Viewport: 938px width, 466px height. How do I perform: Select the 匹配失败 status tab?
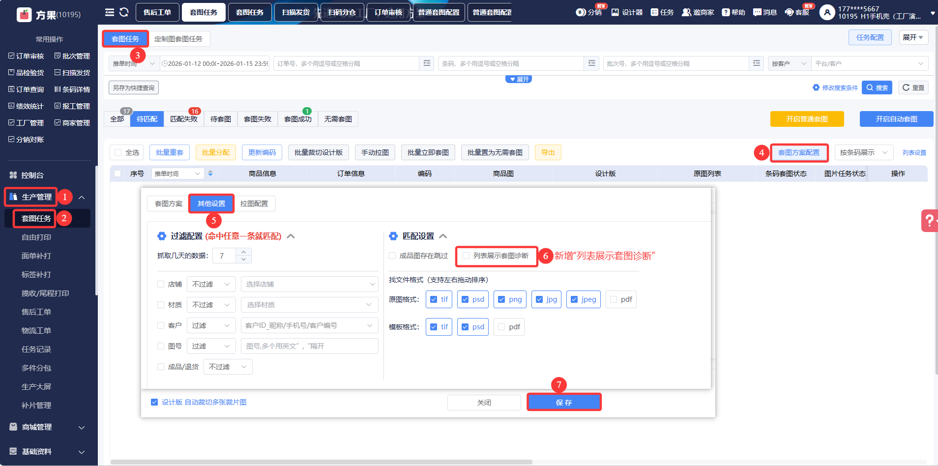coord(183,119)
